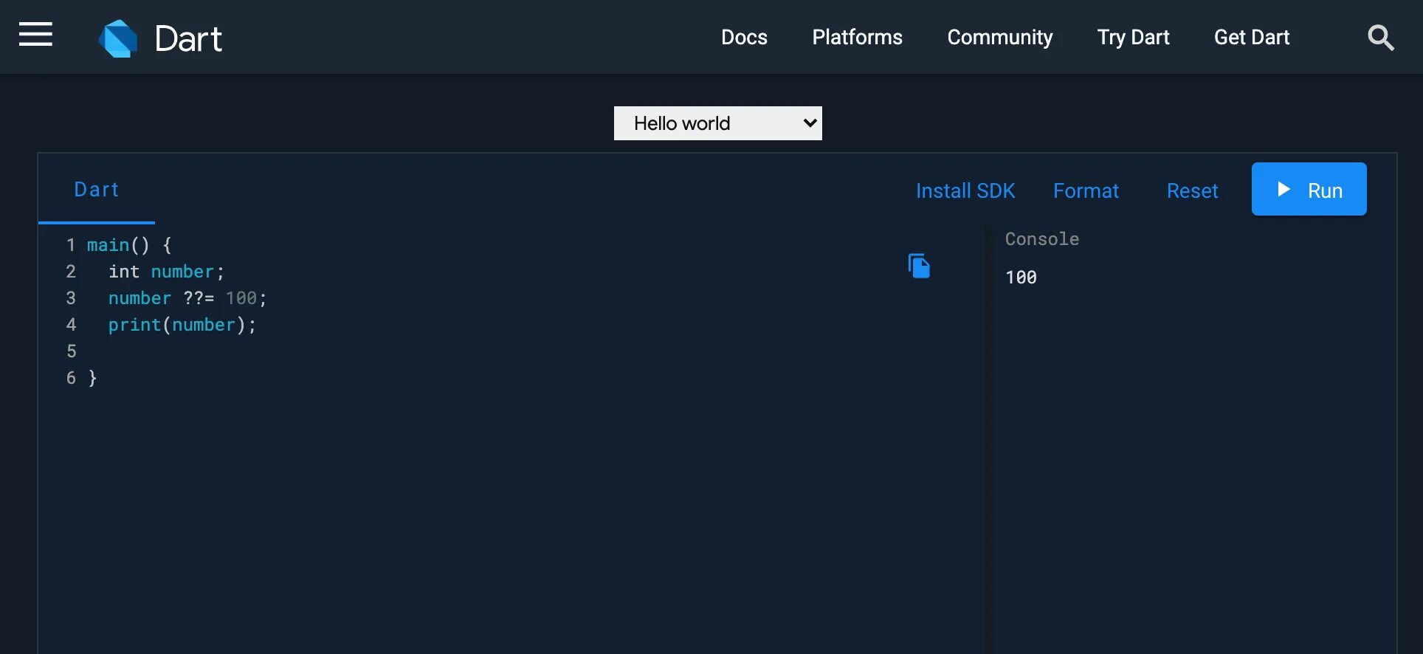Viewport: 1423px width, 654px height.
Task: Open the Community menu
Action: 999,37
